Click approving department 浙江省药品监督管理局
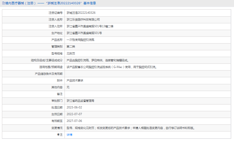 (x=81, y=101)
